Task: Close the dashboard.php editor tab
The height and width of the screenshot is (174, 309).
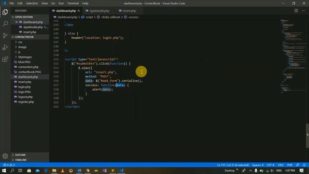Action: coord(79,11)
